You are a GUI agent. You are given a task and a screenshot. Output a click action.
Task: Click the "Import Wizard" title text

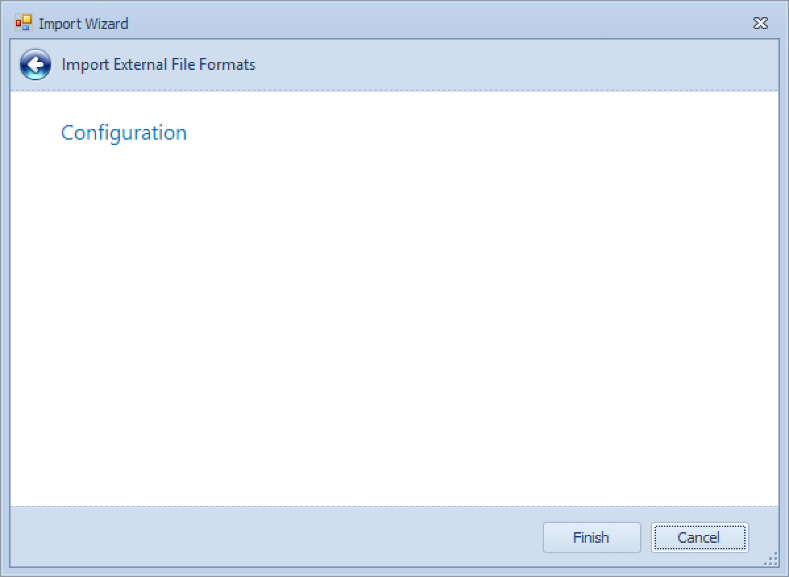pos(84,24)
